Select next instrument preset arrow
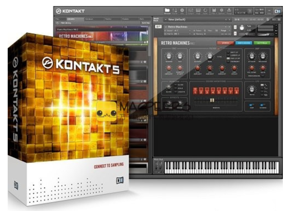The height and width of the screenshot is (211, 290). 229,27
